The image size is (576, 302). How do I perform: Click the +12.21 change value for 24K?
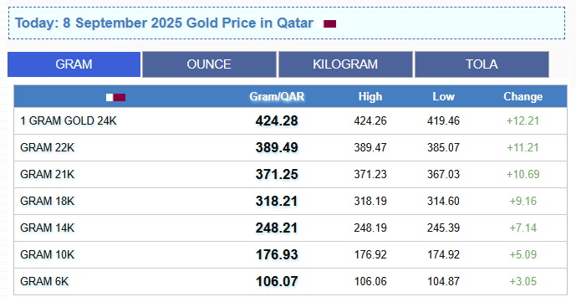pos(522,120)
